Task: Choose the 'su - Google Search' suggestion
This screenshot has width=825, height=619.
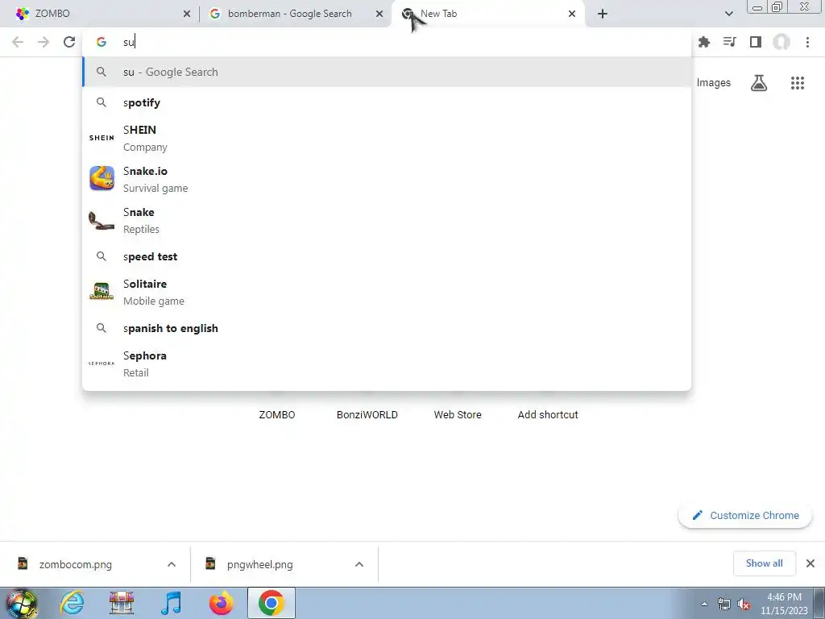Action: click(x=387, y=72)
